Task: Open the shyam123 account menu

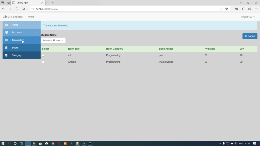Action: (248, 17)
